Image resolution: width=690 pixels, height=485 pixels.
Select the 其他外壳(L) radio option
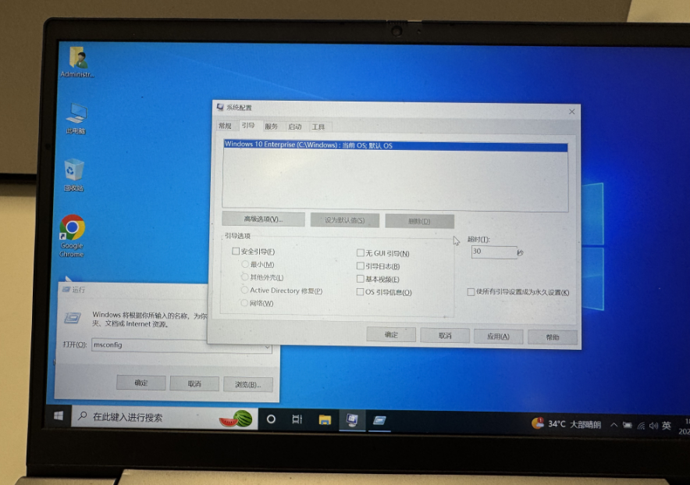244,276
